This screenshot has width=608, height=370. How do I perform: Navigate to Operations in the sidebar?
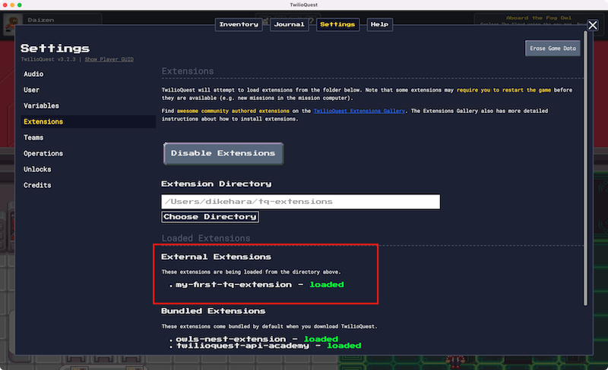tap(43, 153)
